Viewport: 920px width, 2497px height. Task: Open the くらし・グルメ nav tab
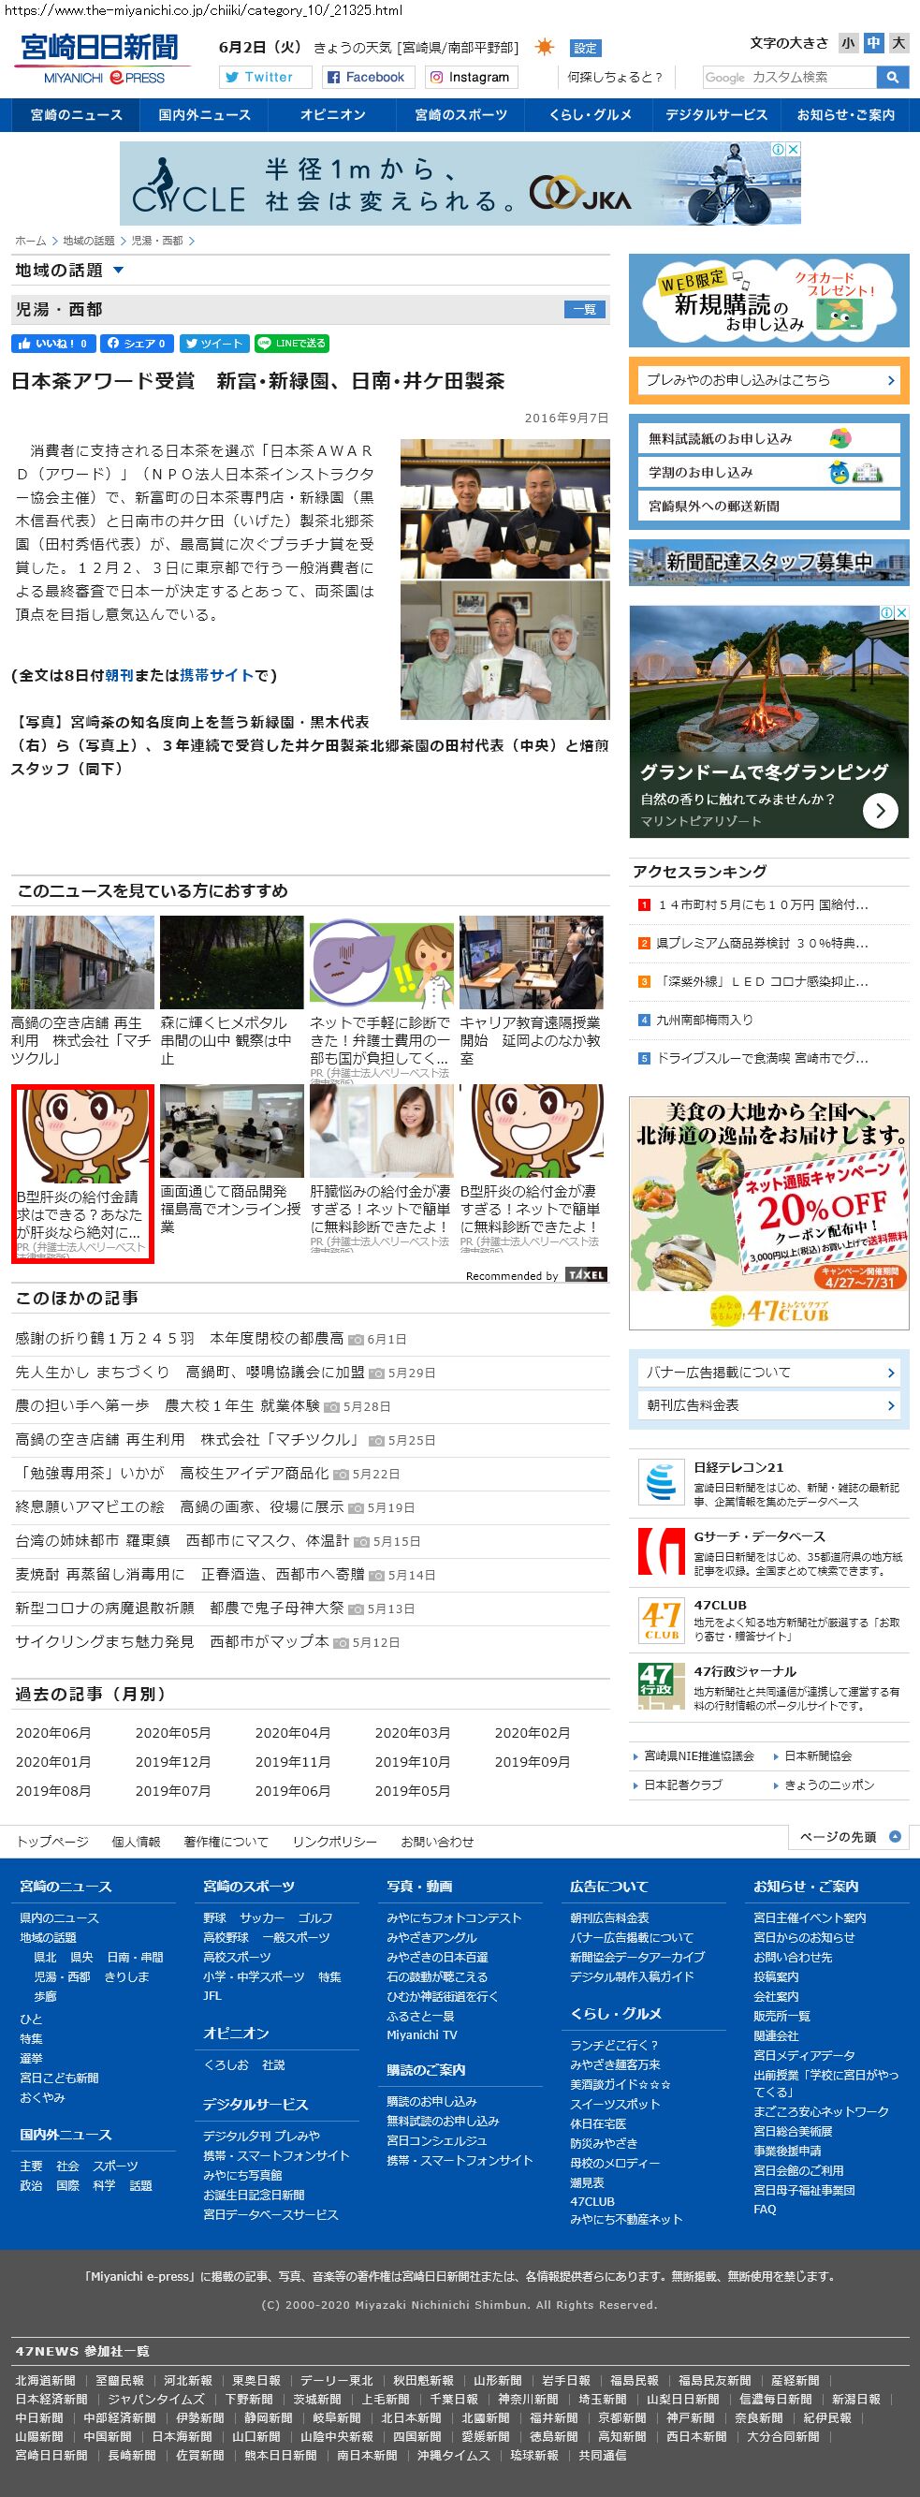point(590,114)
